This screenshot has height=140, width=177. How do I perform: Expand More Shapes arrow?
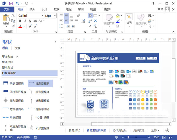17,57
